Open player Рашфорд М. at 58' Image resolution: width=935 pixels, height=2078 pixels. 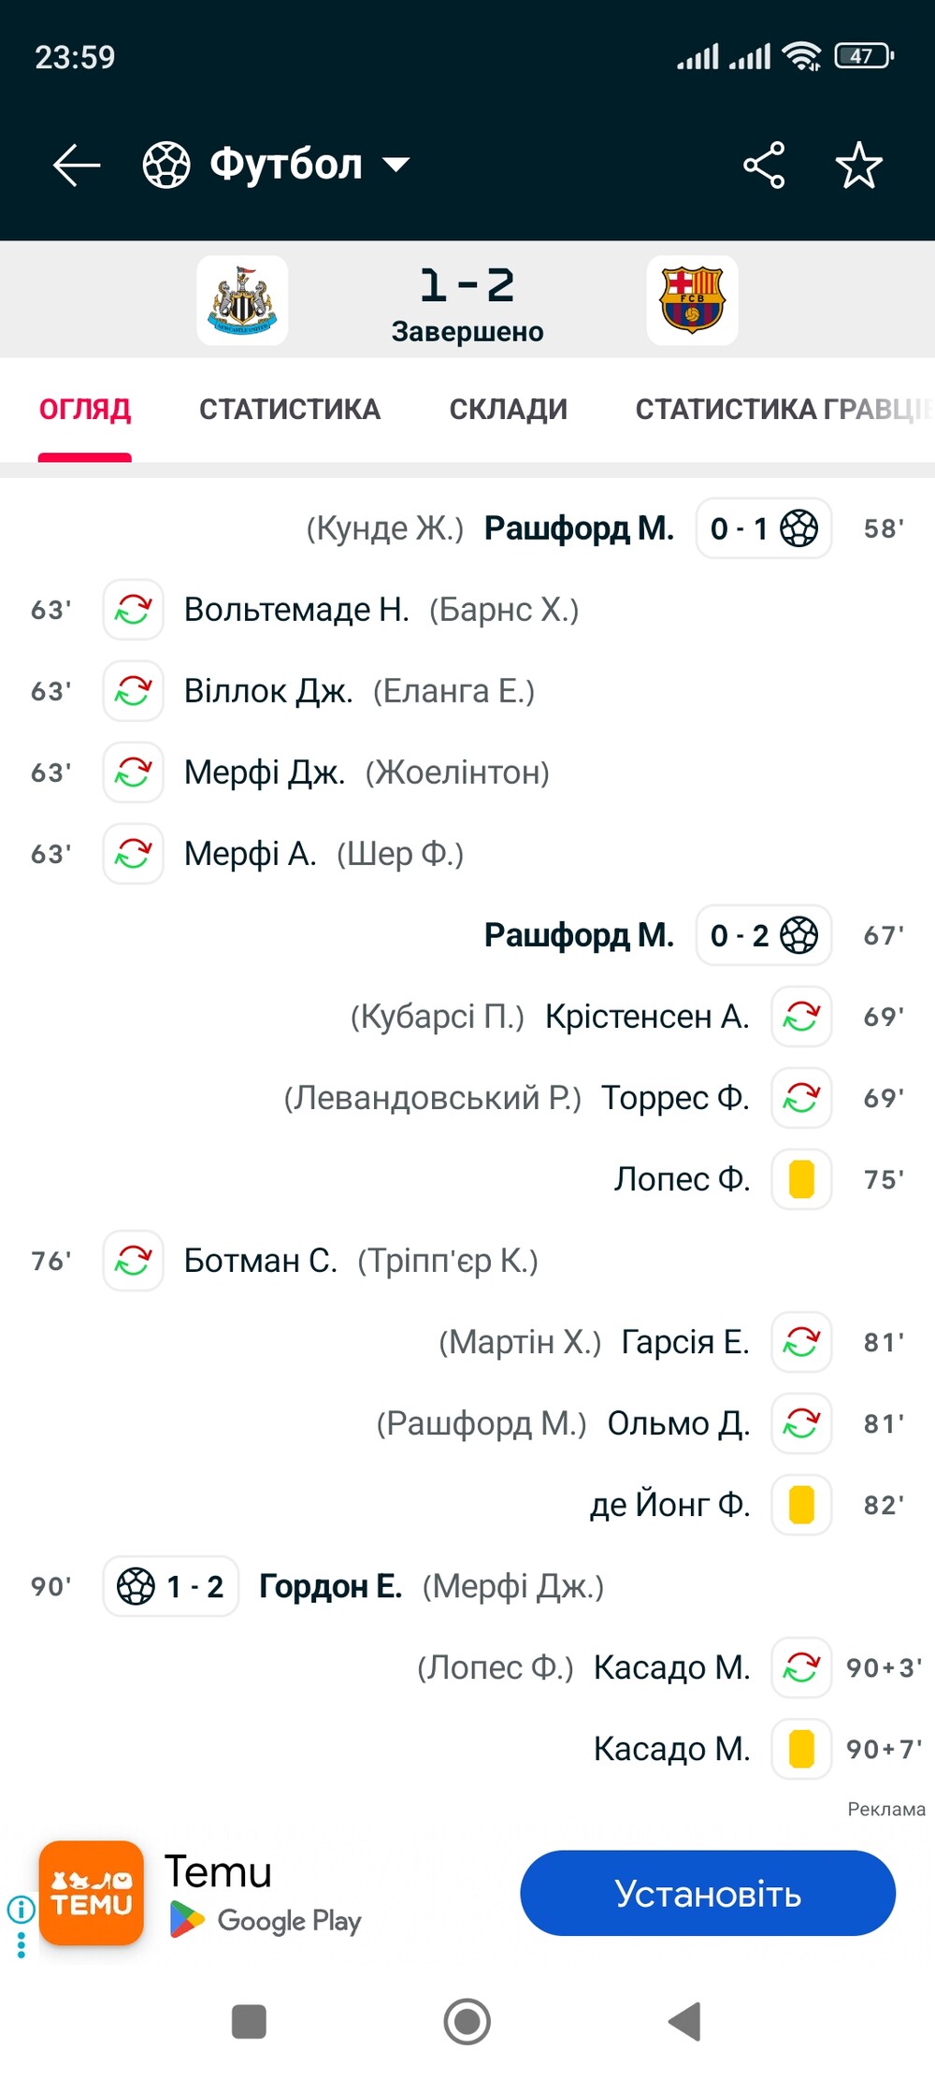click(579, 528)
